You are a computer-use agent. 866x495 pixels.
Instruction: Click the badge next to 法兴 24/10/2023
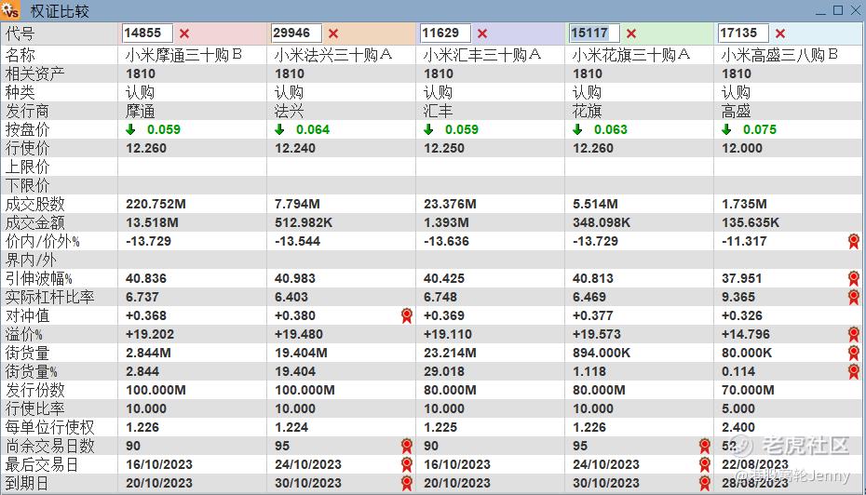407,464
